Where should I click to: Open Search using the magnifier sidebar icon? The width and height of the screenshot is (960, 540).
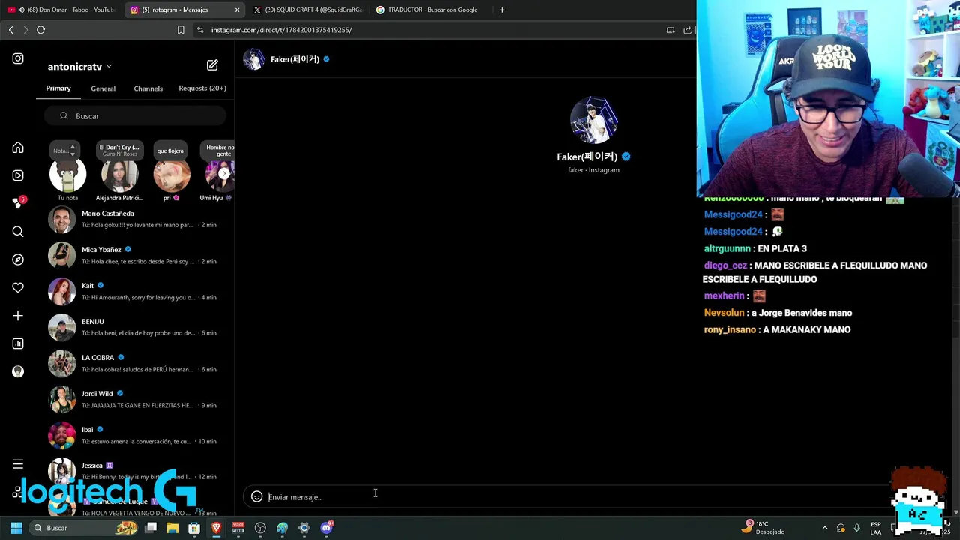(x=18, y=232)
